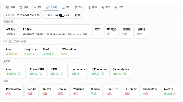Click the IP quality tab icon
The image size is (183, 102).
point(47,7)
